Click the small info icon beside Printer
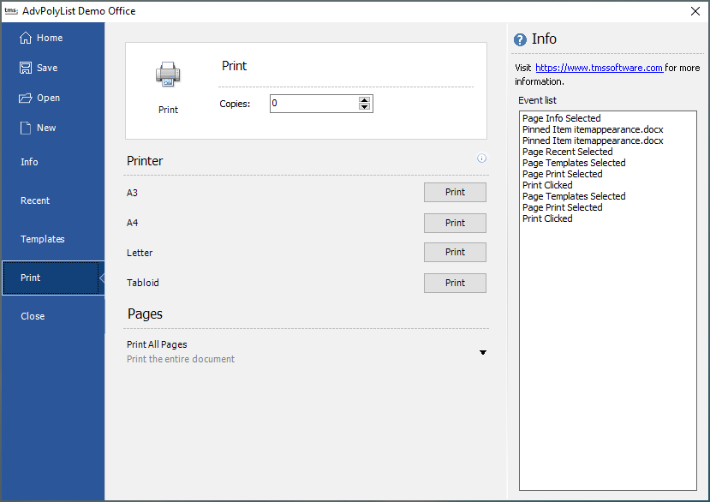The image size is (710, 502). click(x=481, y=158)
